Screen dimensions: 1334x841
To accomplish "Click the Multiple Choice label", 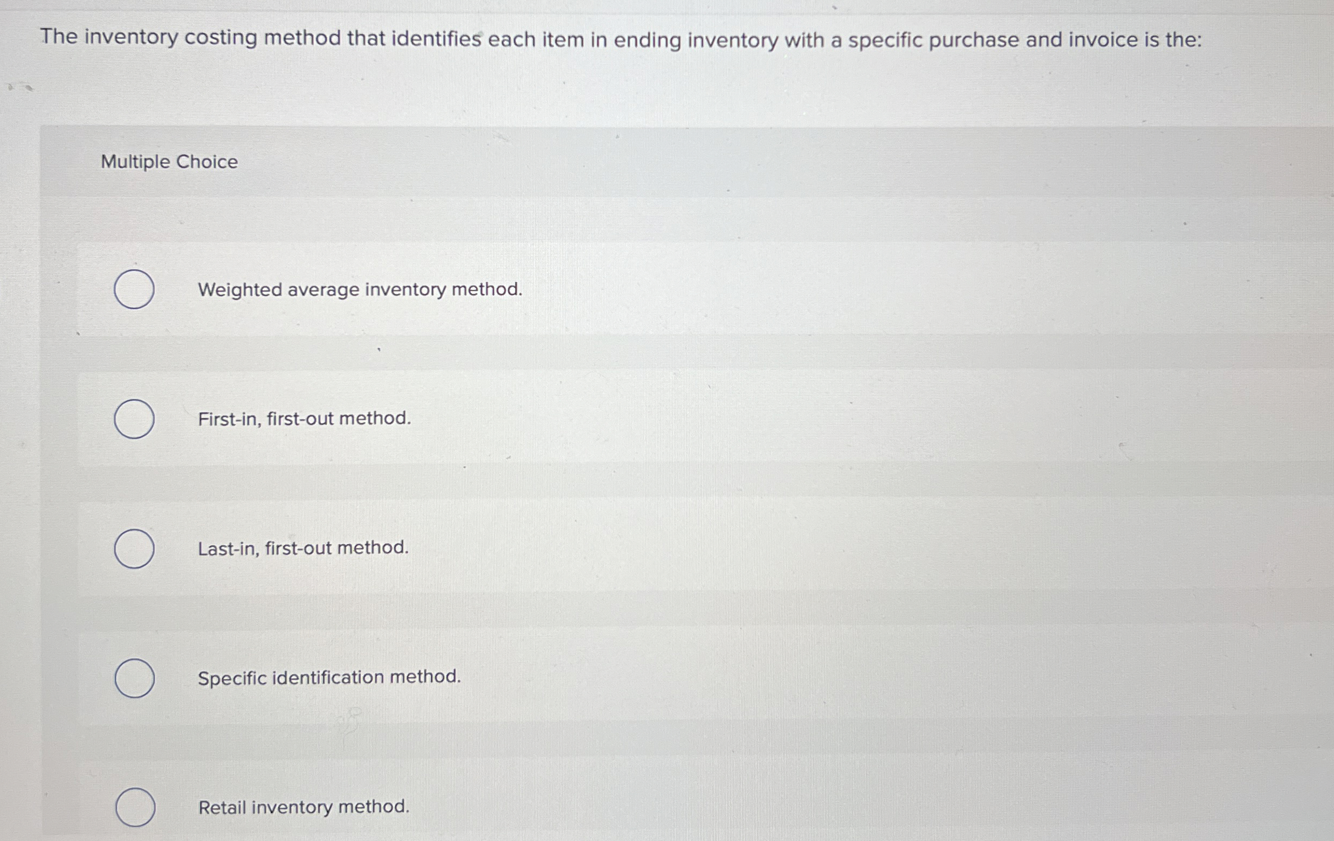I will click(169, 162).
